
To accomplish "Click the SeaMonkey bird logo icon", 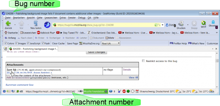I will [x=47, y=25].
